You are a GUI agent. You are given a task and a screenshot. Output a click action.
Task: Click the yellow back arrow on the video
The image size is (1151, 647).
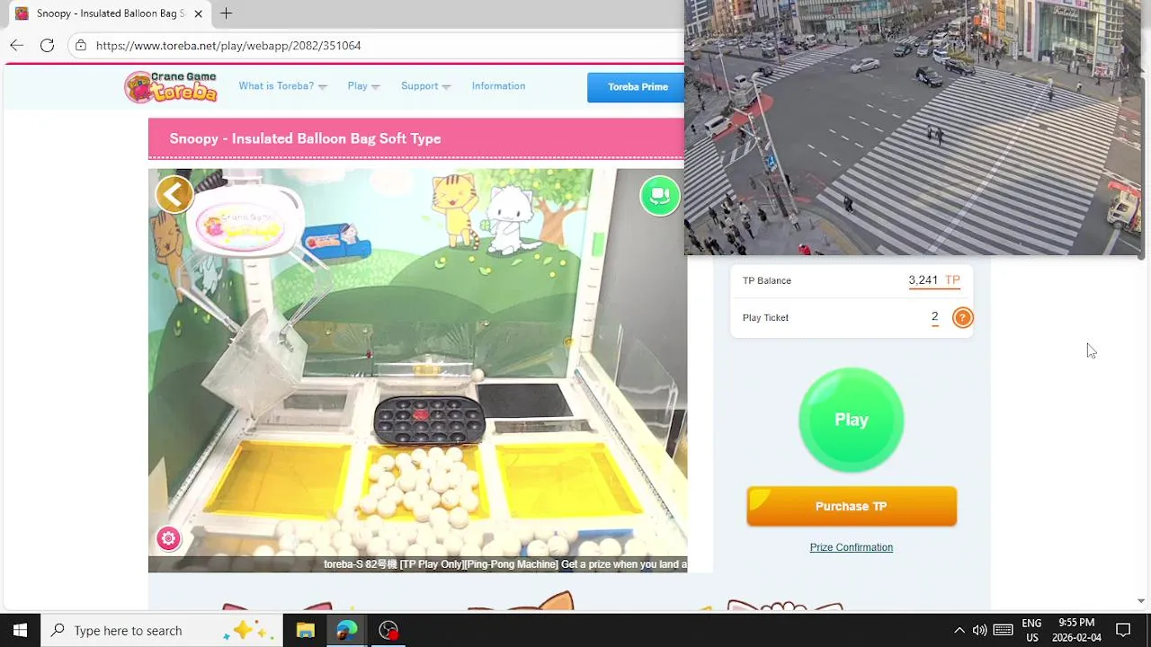(x=174, y=194)
